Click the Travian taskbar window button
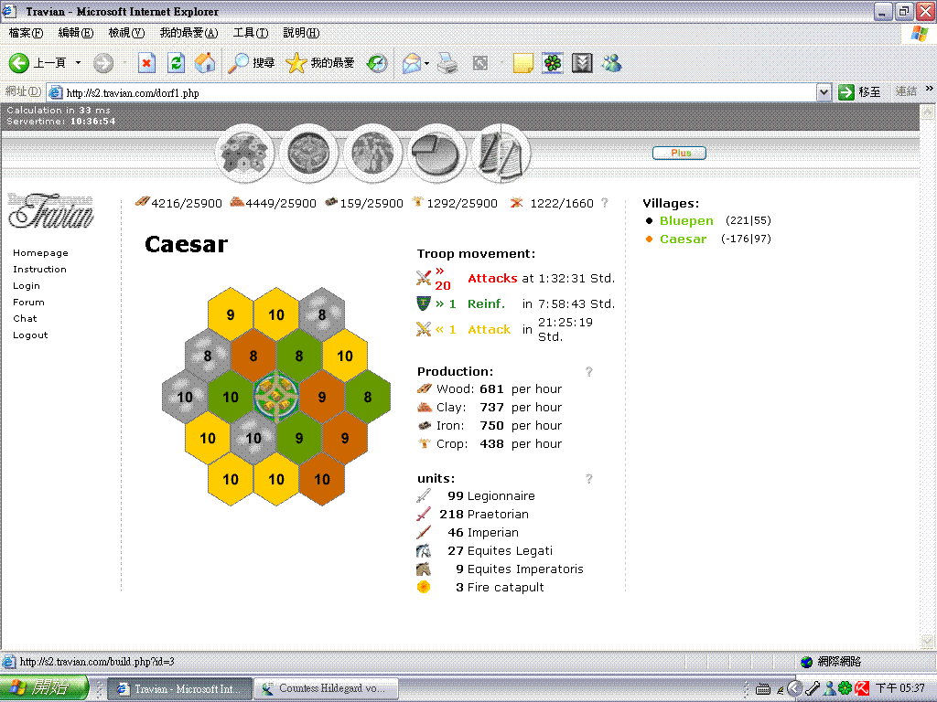The width and height of the screenshot is (937, 702). tap(182, 688)
